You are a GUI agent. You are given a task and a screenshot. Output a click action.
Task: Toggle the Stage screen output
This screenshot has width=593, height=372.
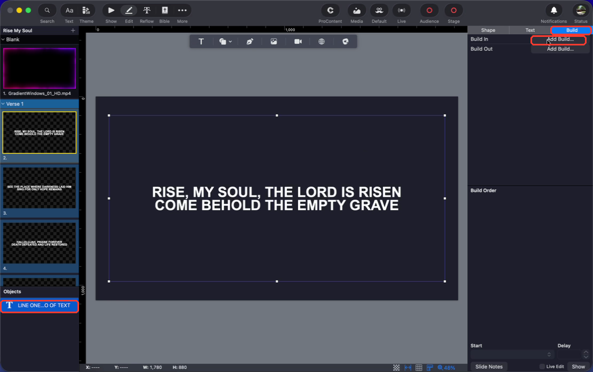[x=454, y=11]
